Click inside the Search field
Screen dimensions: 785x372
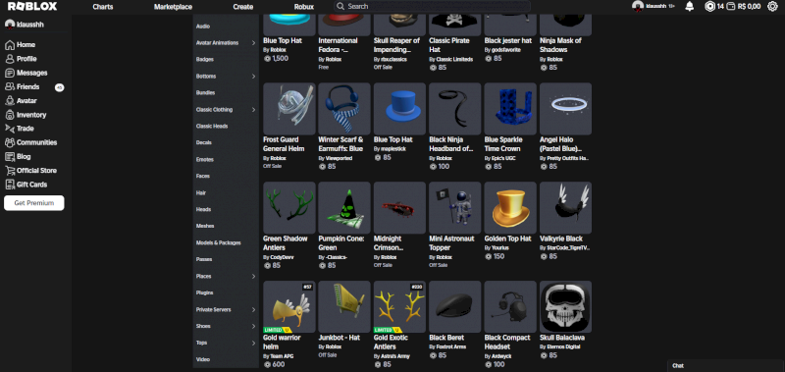click(x=432, y=7)
